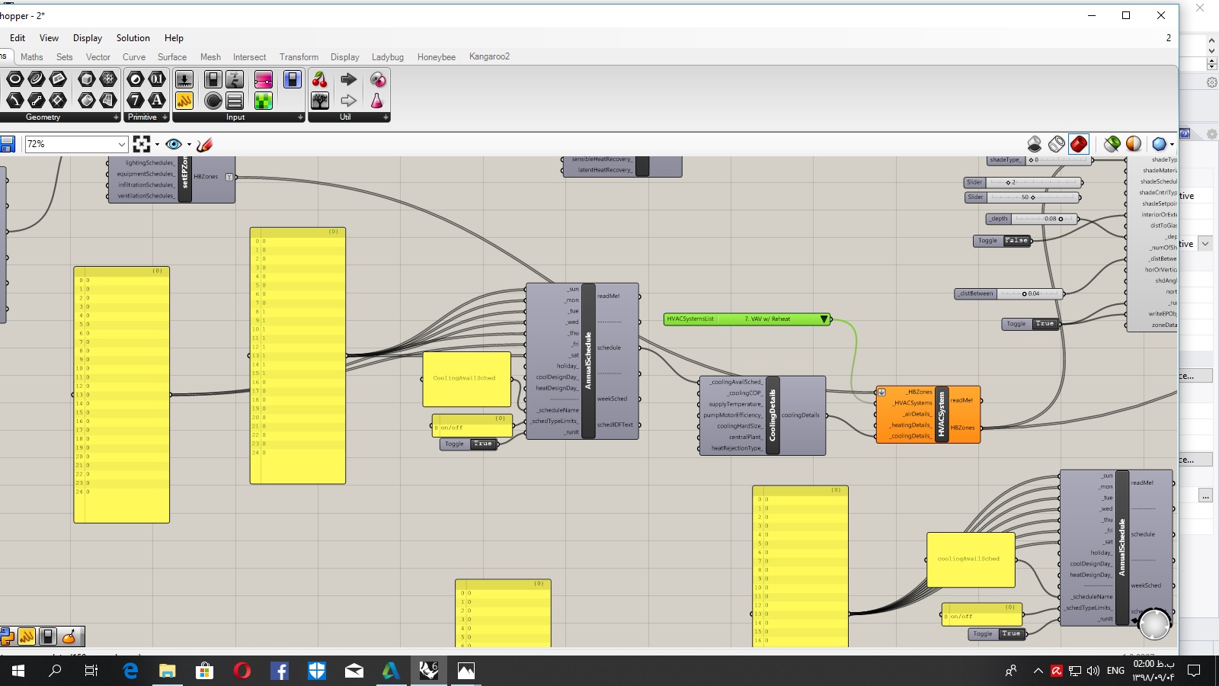Select the Box geometry parameter icon
Screen dimensions: 1219x686
(87, 79)
